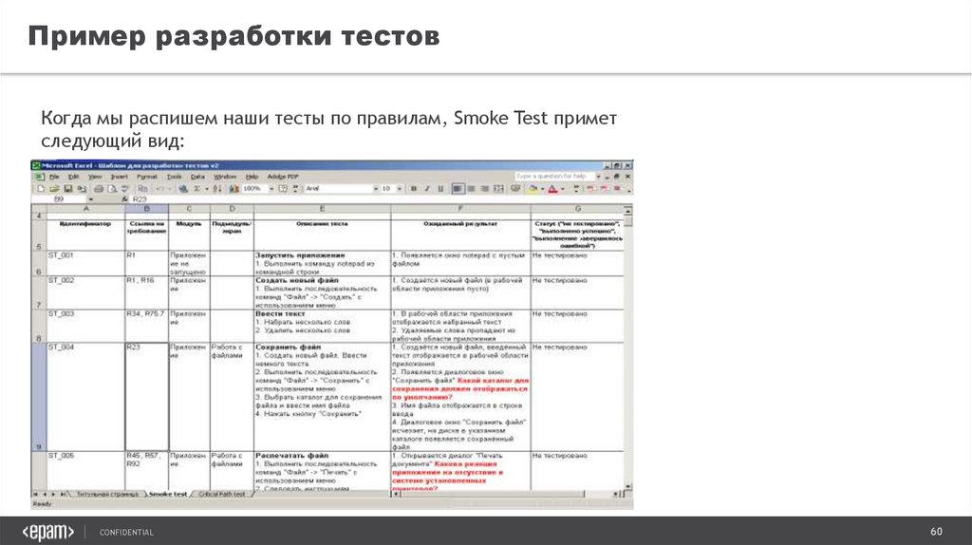This screenshot has height=545, width=972.
Task: Select cell ST_003
Action: coord(85,326)
